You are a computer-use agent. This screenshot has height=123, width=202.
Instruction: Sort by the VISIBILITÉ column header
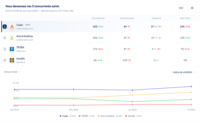click(x=156, y=18)
